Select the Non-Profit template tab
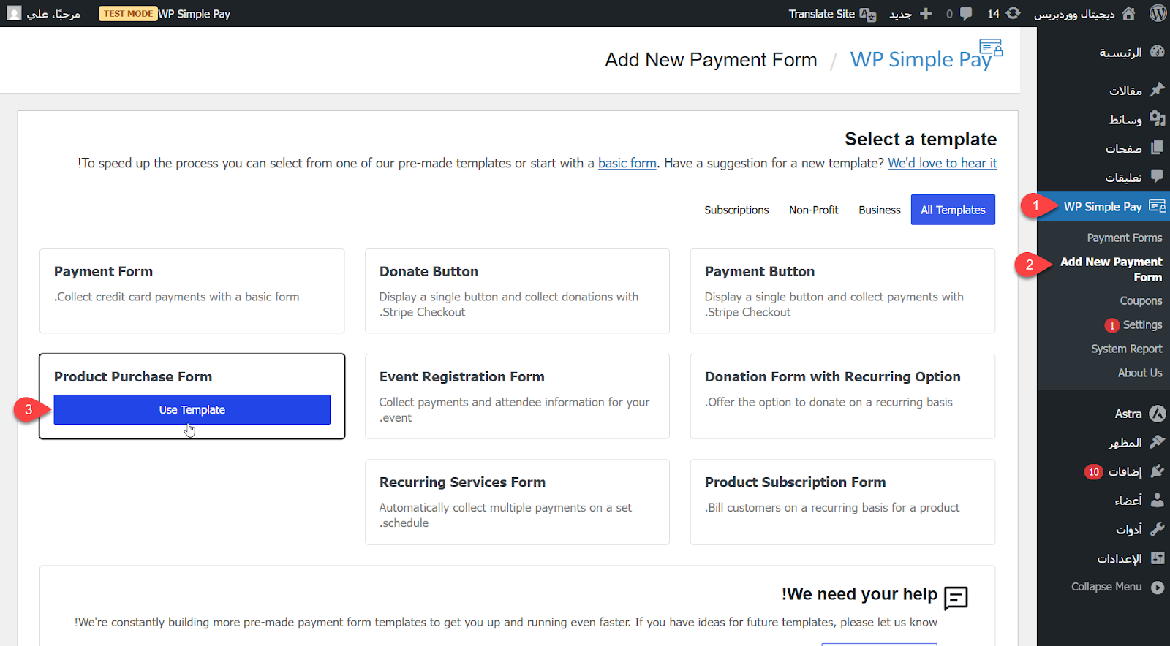1170x646 pixels. [813, 210]
